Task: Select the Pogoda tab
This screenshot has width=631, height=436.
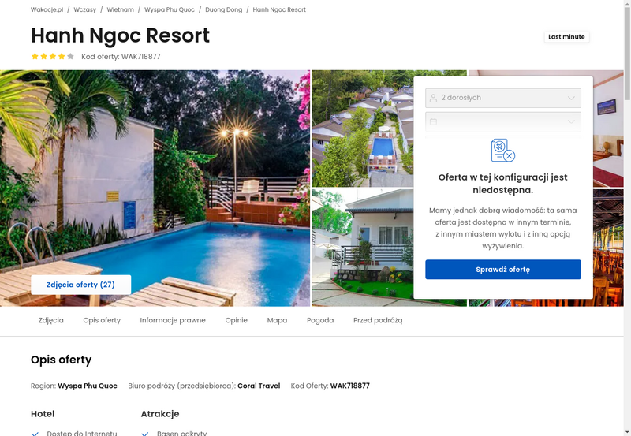Action: [x=320, y=320]
